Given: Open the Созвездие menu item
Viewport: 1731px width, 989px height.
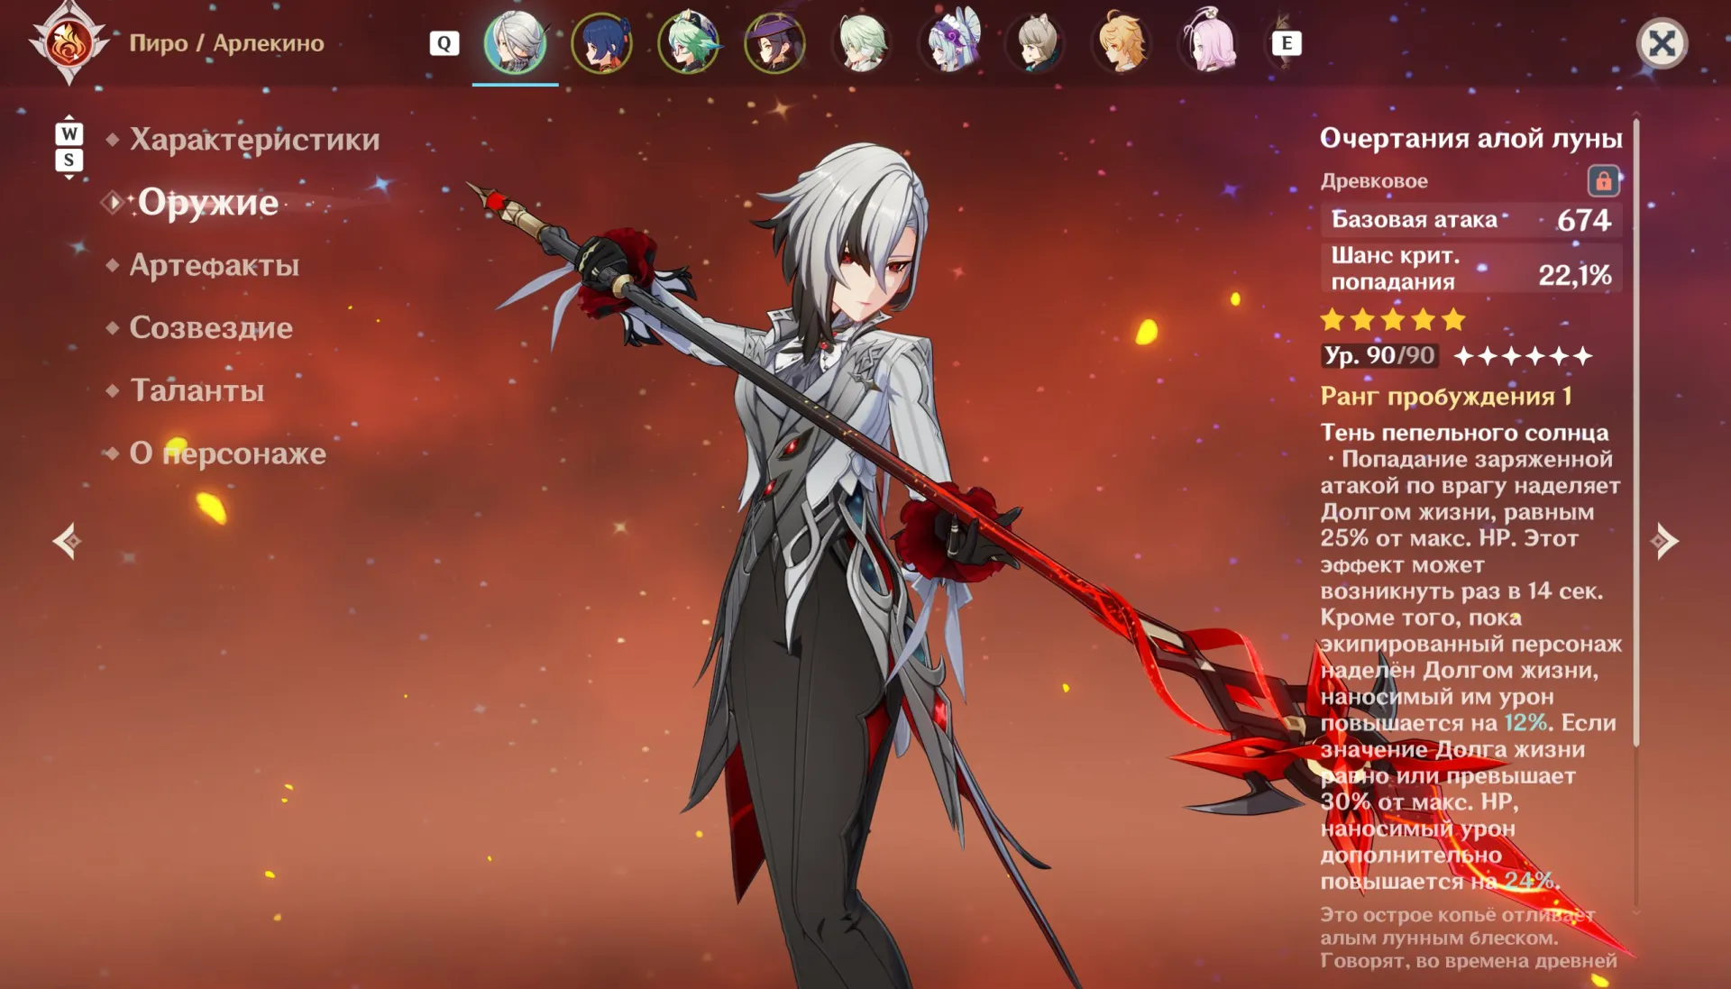Looking at the screenshot, I should click(211, 327).
